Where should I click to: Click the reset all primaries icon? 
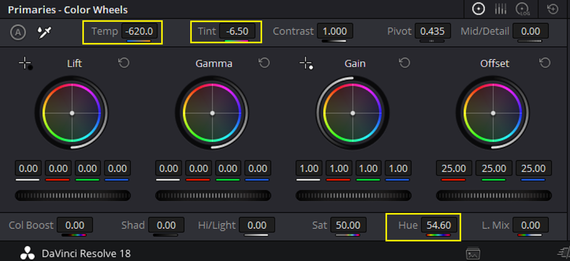[x=553, y=9]
